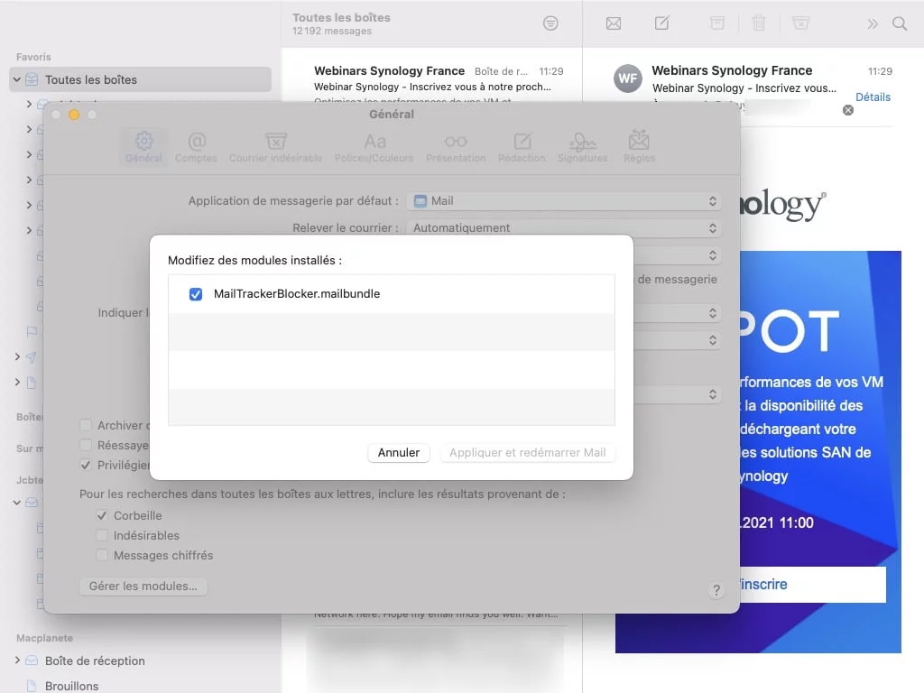Click Appliquer et redémarrer Mail
This screenshot has height=693, width=924.
(527, 453)
